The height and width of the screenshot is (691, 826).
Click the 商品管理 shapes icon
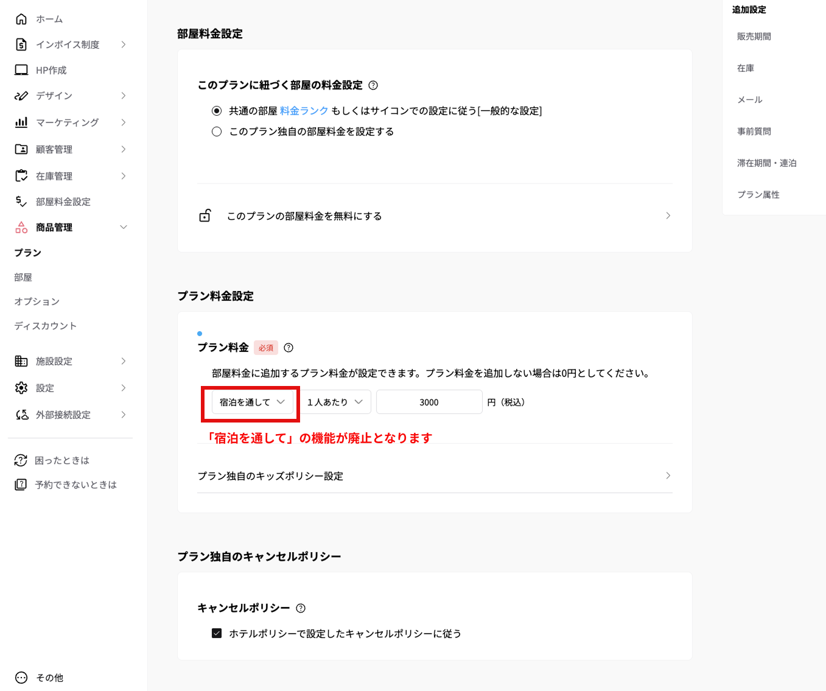(21, 227)
